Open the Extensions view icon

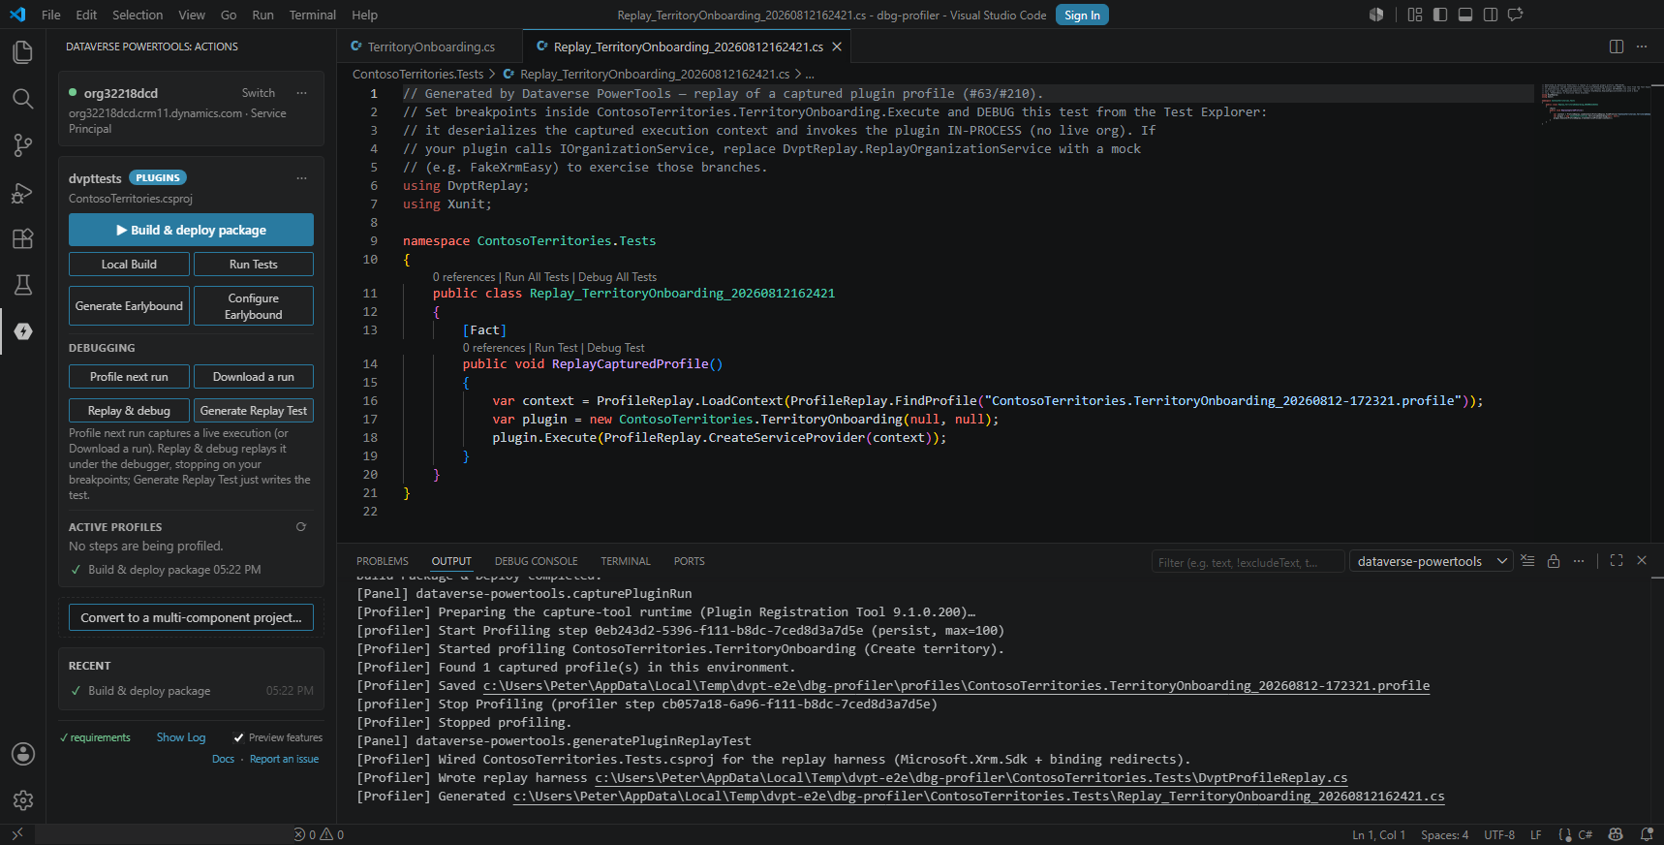(x=22, y=238)
